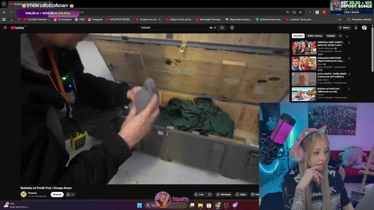Screen dimensions: 374x210
Task: Open the Chrome apps grid shortcut
Action: (x=4, y=20)
